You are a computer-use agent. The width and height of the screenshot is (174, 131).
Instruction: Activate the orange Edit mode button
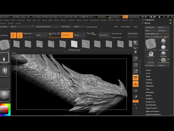(x=13, y=35)
